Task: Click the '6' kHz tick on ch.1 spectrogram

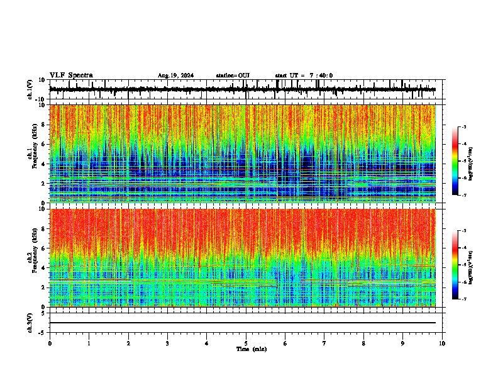Action: [x=44, y=144]
